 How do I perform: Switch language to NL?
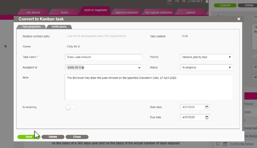184,1
